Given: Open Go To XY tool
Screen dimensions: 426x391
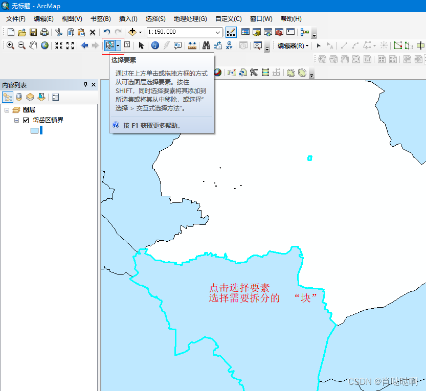Looking at the screenshot, I should [229, 45].
